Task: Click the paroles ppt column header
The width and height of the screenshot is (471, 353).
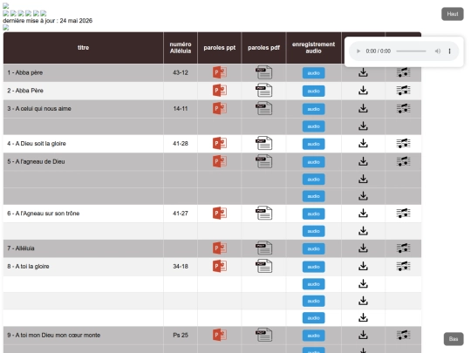Action: (x=219, y=48)
